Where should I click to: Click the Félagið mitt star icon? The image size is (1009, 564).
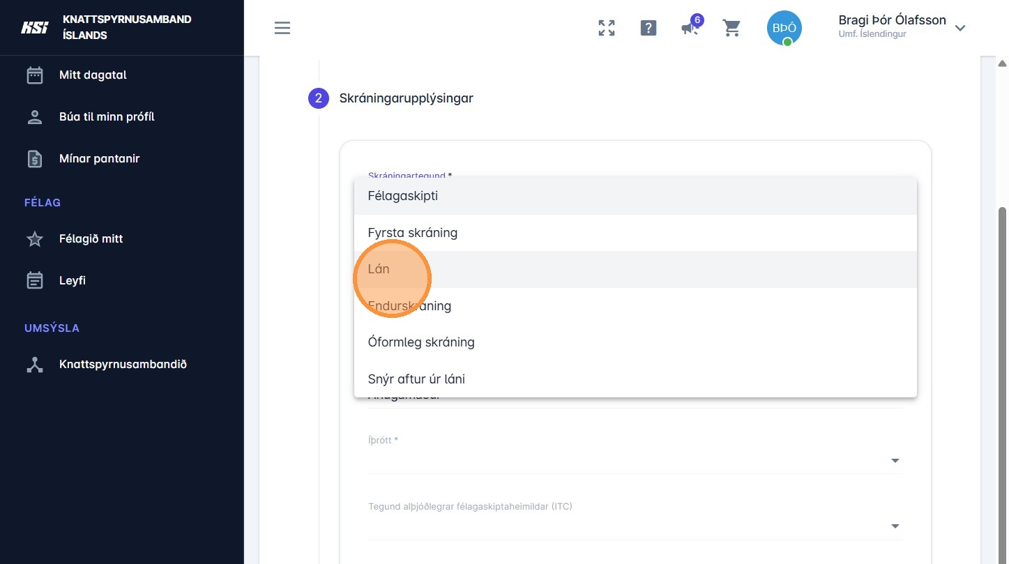click(x=35, y=239)
